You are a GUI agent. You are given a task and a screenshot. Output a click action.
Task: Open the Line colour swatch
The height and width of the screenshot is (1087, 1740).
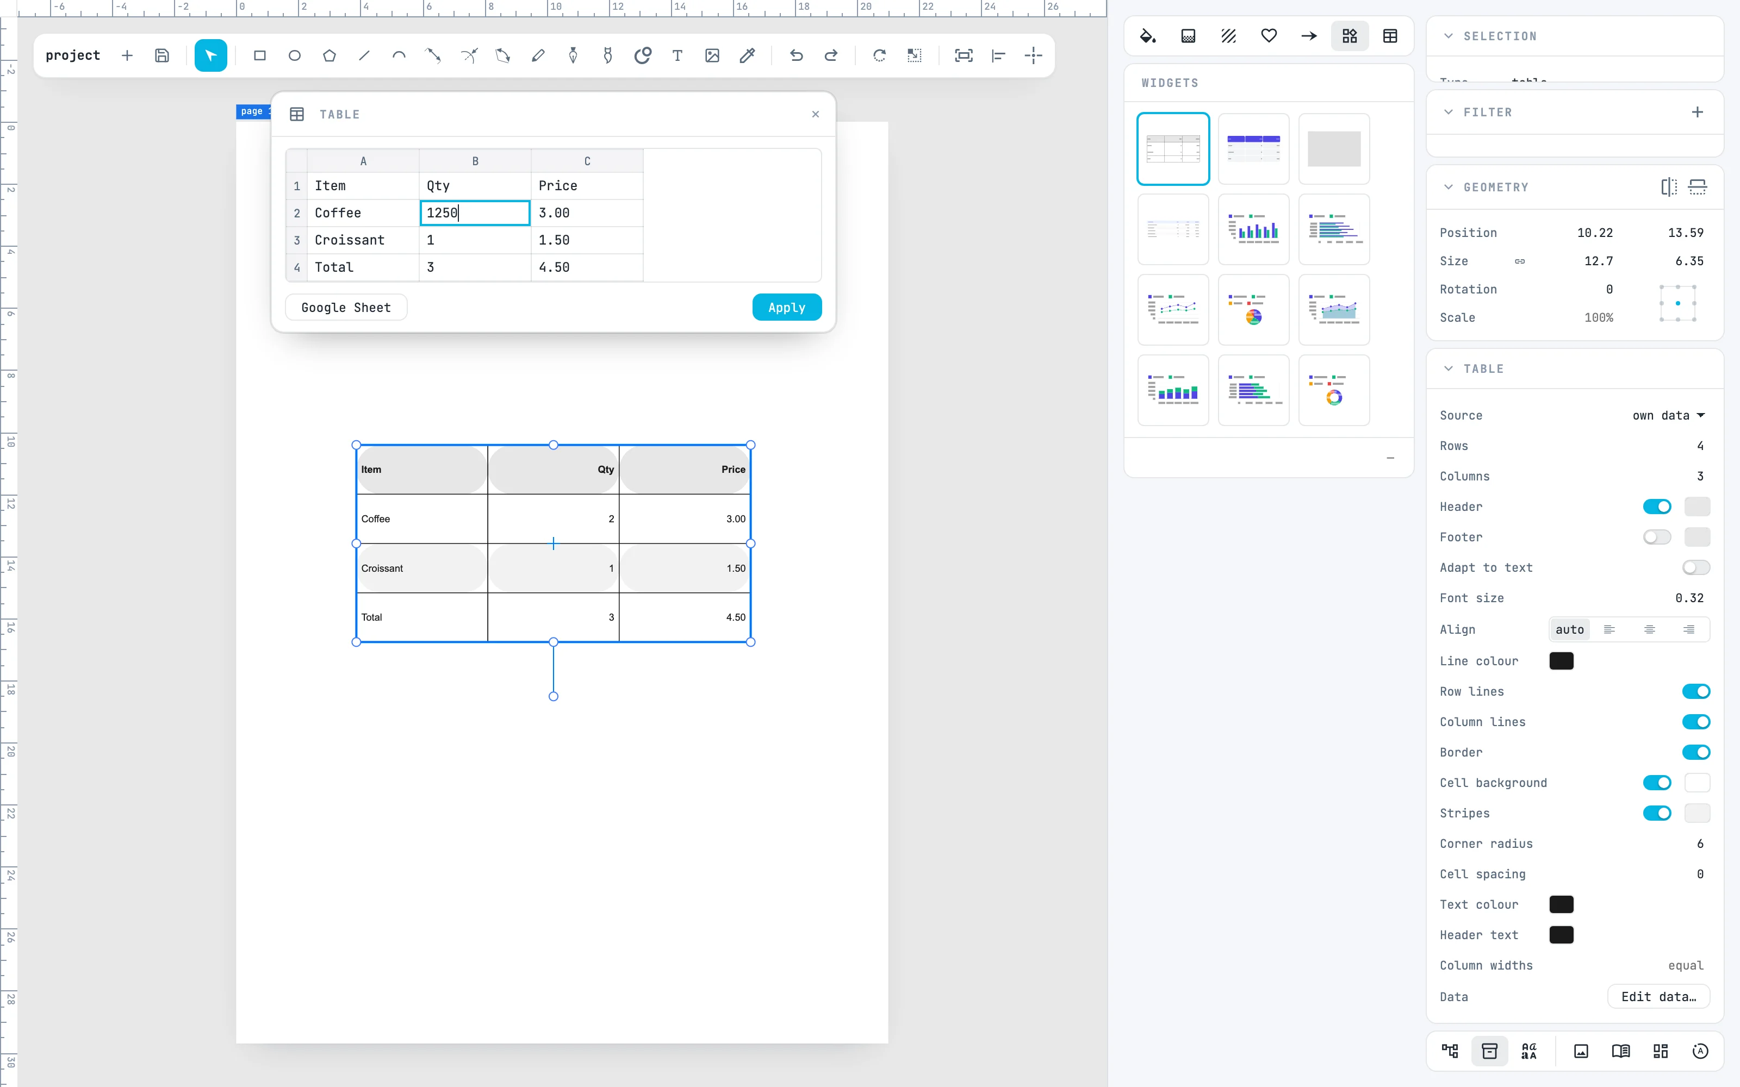pos(1561,661)
